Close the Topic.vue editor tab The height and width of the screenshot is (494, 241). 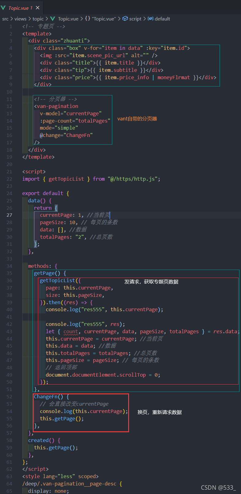point(38,8)
